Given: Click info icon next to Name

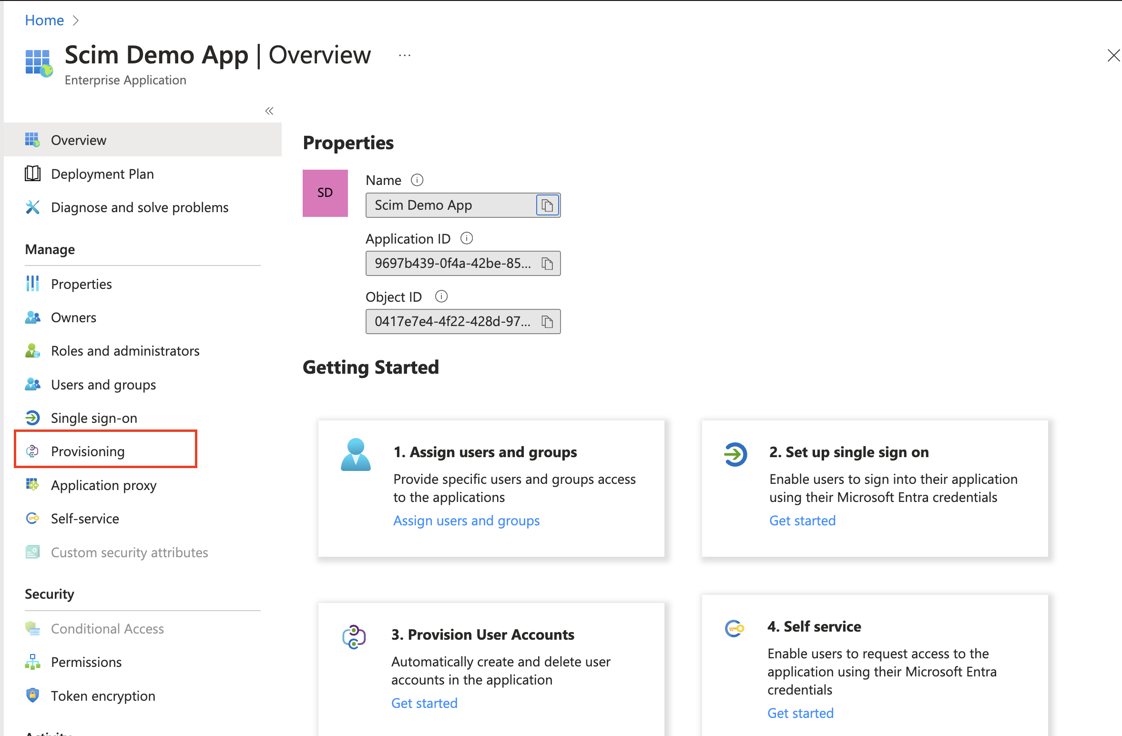Looking at the screenshot, I should pyautogui.click(x=417, y=180).
